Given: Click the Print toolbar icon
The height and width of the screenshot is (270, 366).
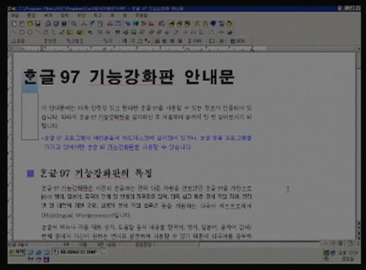Looking at the screenshot, I should 48,24.
